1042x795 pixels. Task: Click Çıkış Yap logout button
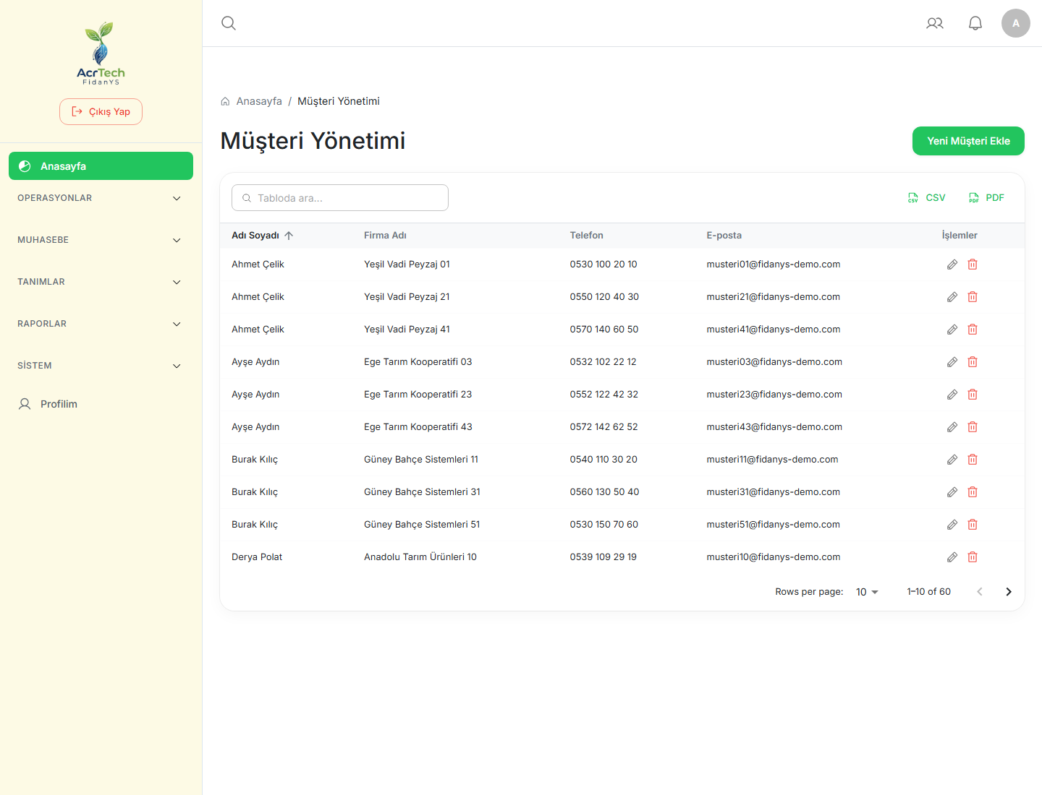click(x=101, y=112)
